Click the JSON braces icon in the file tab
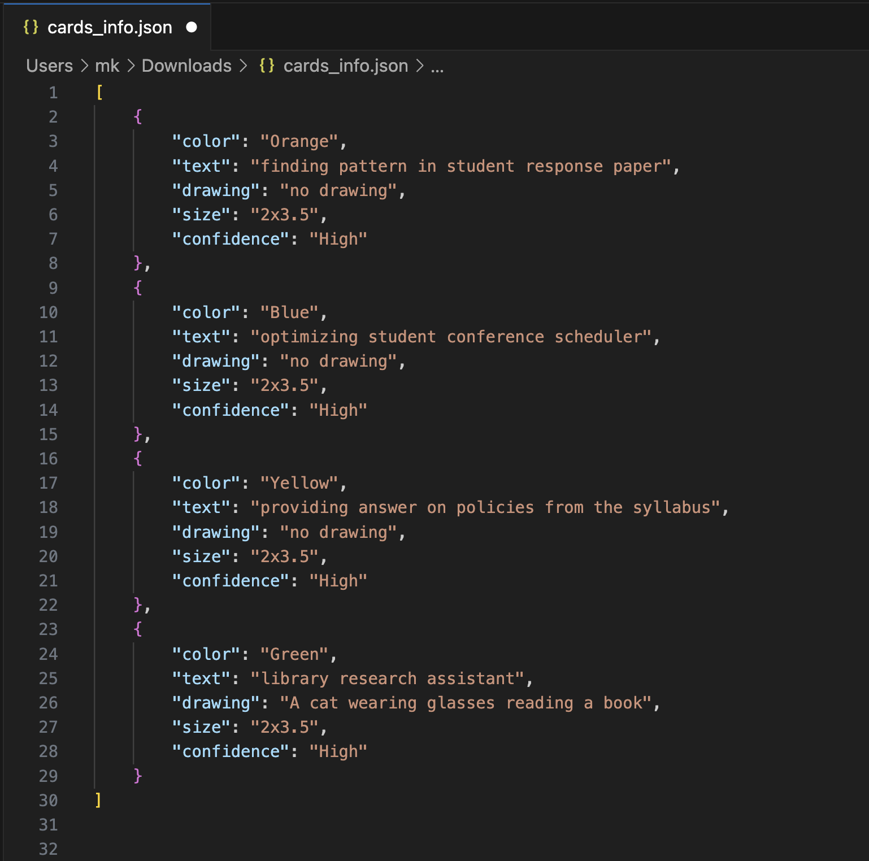This screenshot has height=861, width=869. pyautogui.click(x=31, y=27)
